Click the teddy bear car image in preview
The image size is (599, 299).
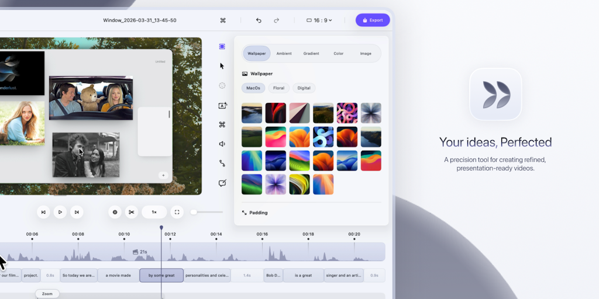coord(91,98)
